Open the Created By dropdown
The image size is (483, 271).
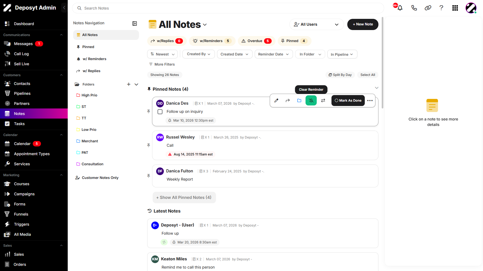click(x=199, y=54)
